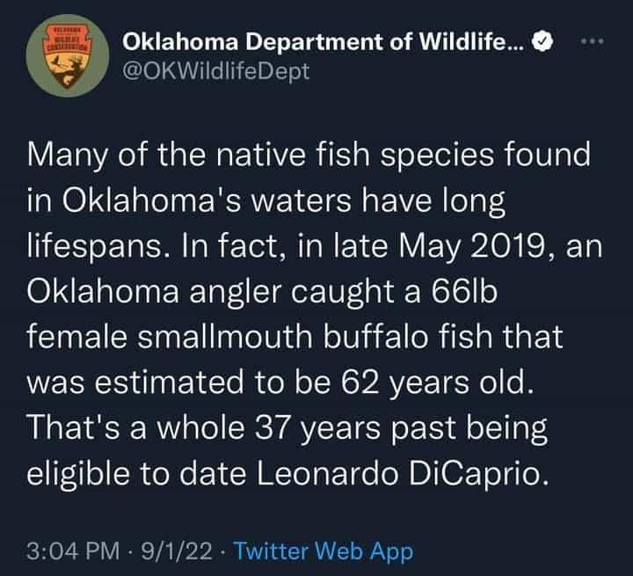
Task: Click the 3:04 PM timestamp
Action: [75, 551]
